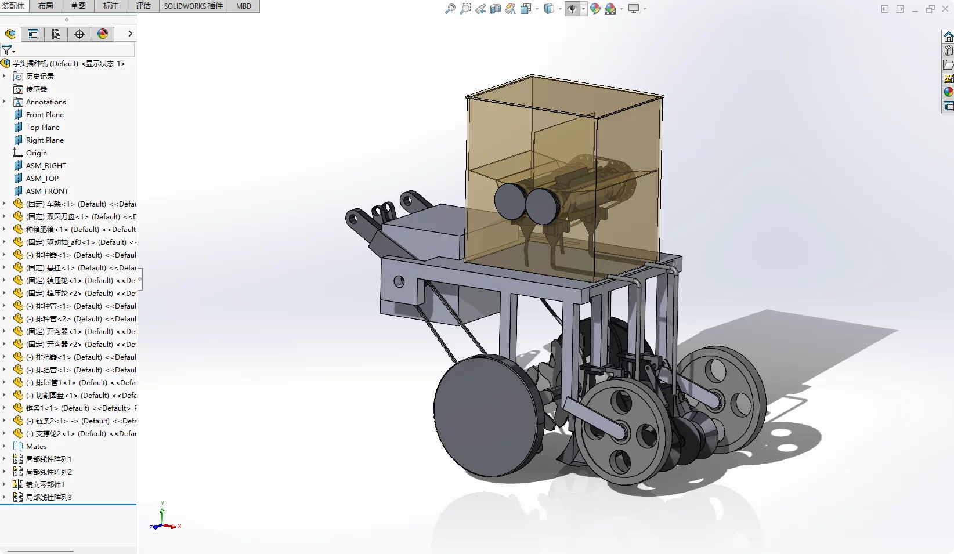Click the Zoom to Fit icon
The height and width of the screenshot is (554, 954).
(450, 9)
